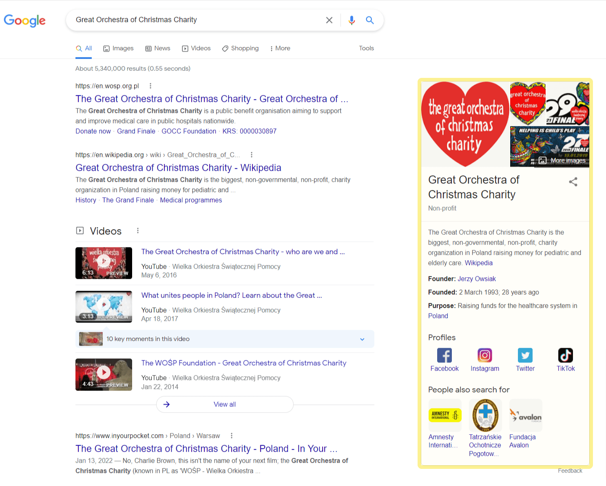Open 'What unites people in Poland' video
Screen dimensions: 606x486
coord(232,295)
